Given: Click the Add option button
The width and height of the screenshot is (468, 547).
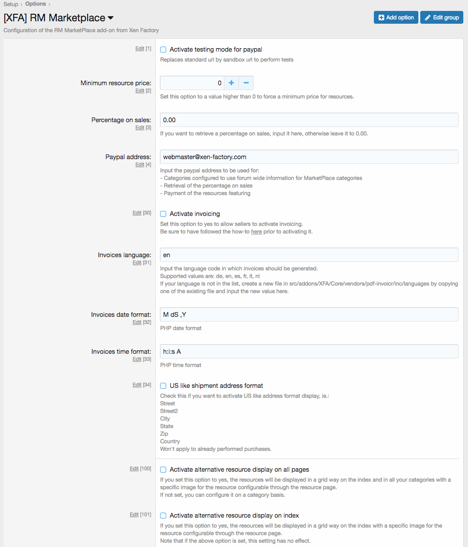Looking at the screenshot, I should (x=396, y=18).
